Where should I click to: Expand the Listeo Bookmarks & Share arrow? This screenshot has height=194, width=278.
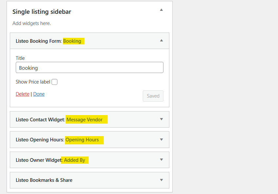[x=161, y=180]
